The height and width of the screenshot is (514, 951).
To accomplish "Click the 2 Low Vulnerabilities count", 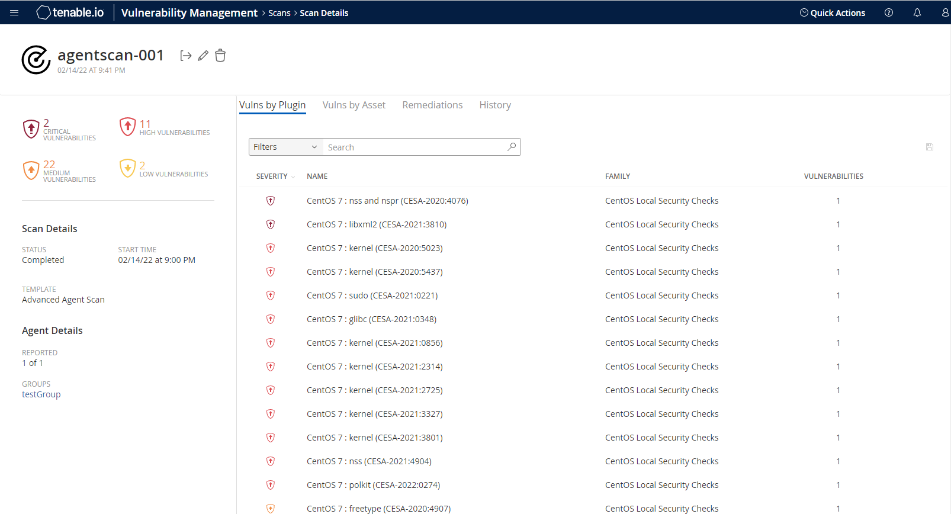I will 142,165.
